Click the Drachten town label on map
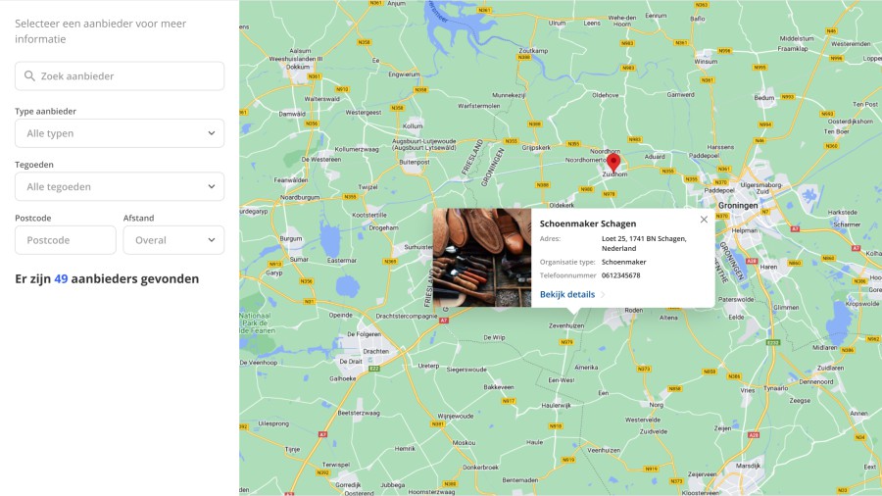Screen dimensions: 882x496 click(375, 351)
